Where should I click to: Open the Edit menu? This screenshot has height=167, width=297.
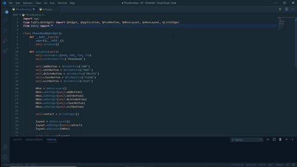coord(18,3)
